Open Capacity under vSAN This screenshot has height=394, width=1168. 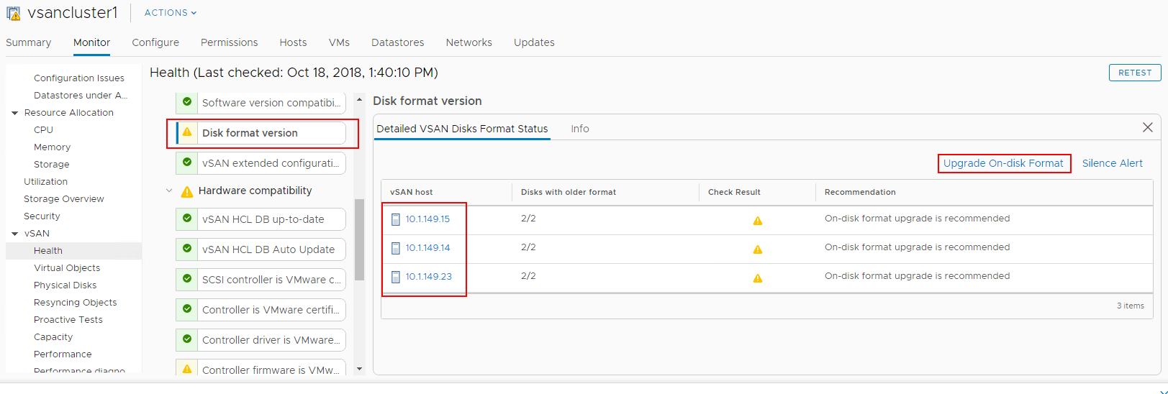point(53,337)
